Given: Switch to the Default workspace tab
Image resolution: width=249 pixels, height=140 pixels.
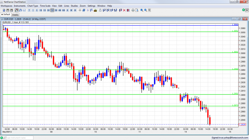Looking at the screenshot, I should [x=6, y=15].
